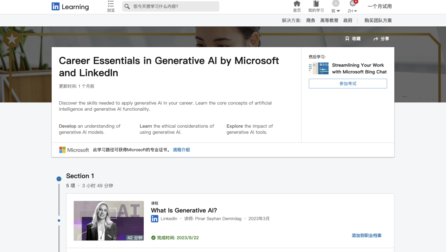Select 高等教育 in the solutions bar

tap(329, 20)
